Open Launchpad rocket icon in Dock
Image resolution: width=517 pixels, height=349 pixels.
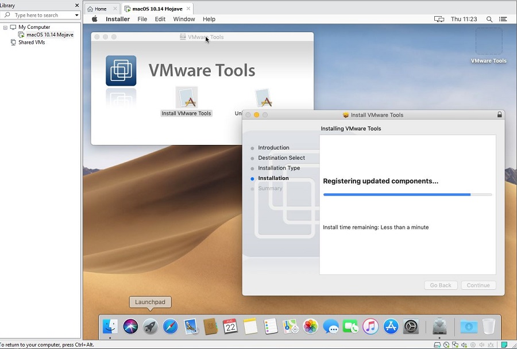[151, 327]
